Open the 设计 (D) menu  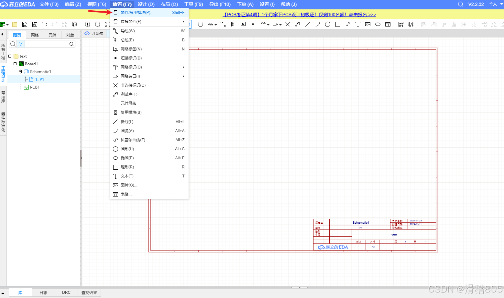coord(146,4)
